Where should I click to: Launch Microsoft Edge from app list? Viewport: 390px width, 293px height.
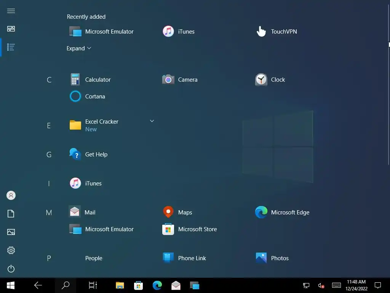[282, 212]
